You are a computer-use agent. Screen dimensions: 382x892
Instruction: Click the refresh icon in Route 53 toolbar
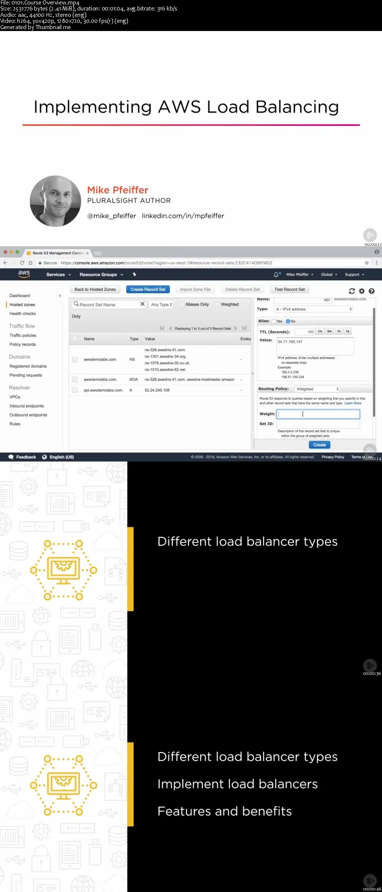tap(352, 291)
